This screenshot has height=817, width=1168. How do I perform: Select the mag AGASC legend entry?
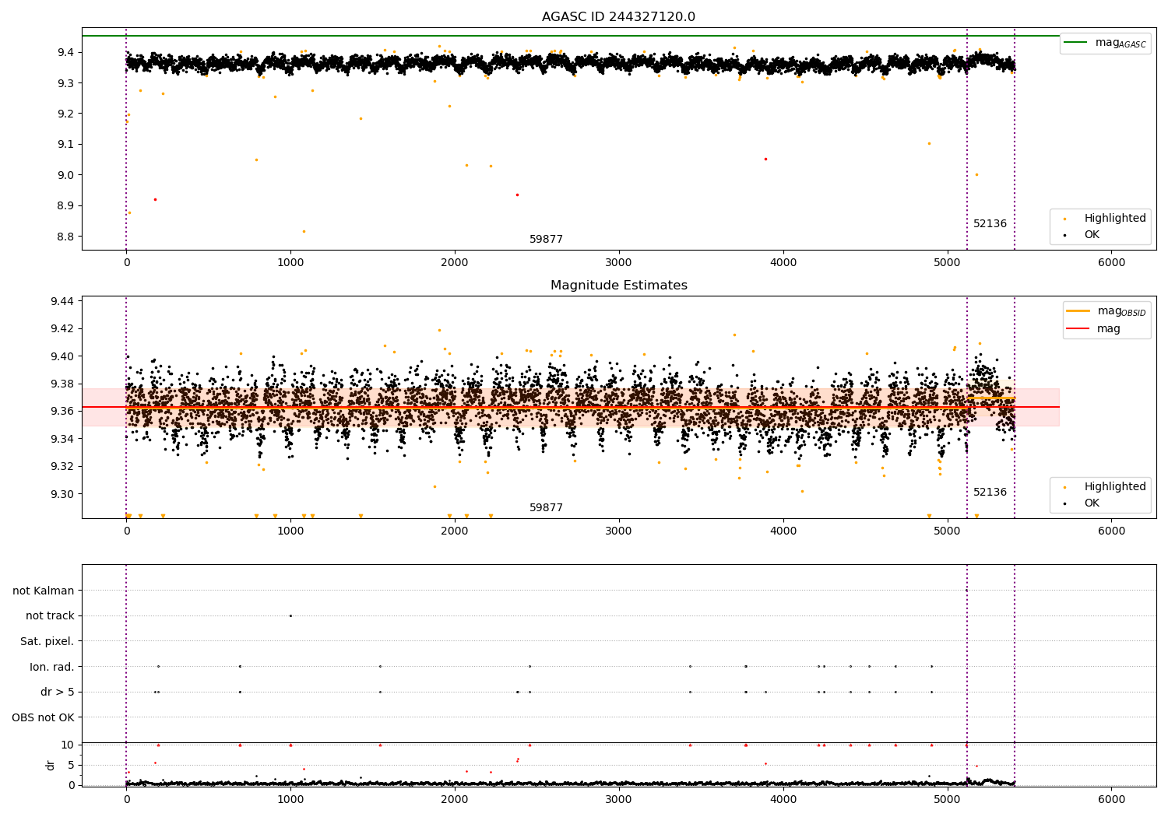(1105, 43)
